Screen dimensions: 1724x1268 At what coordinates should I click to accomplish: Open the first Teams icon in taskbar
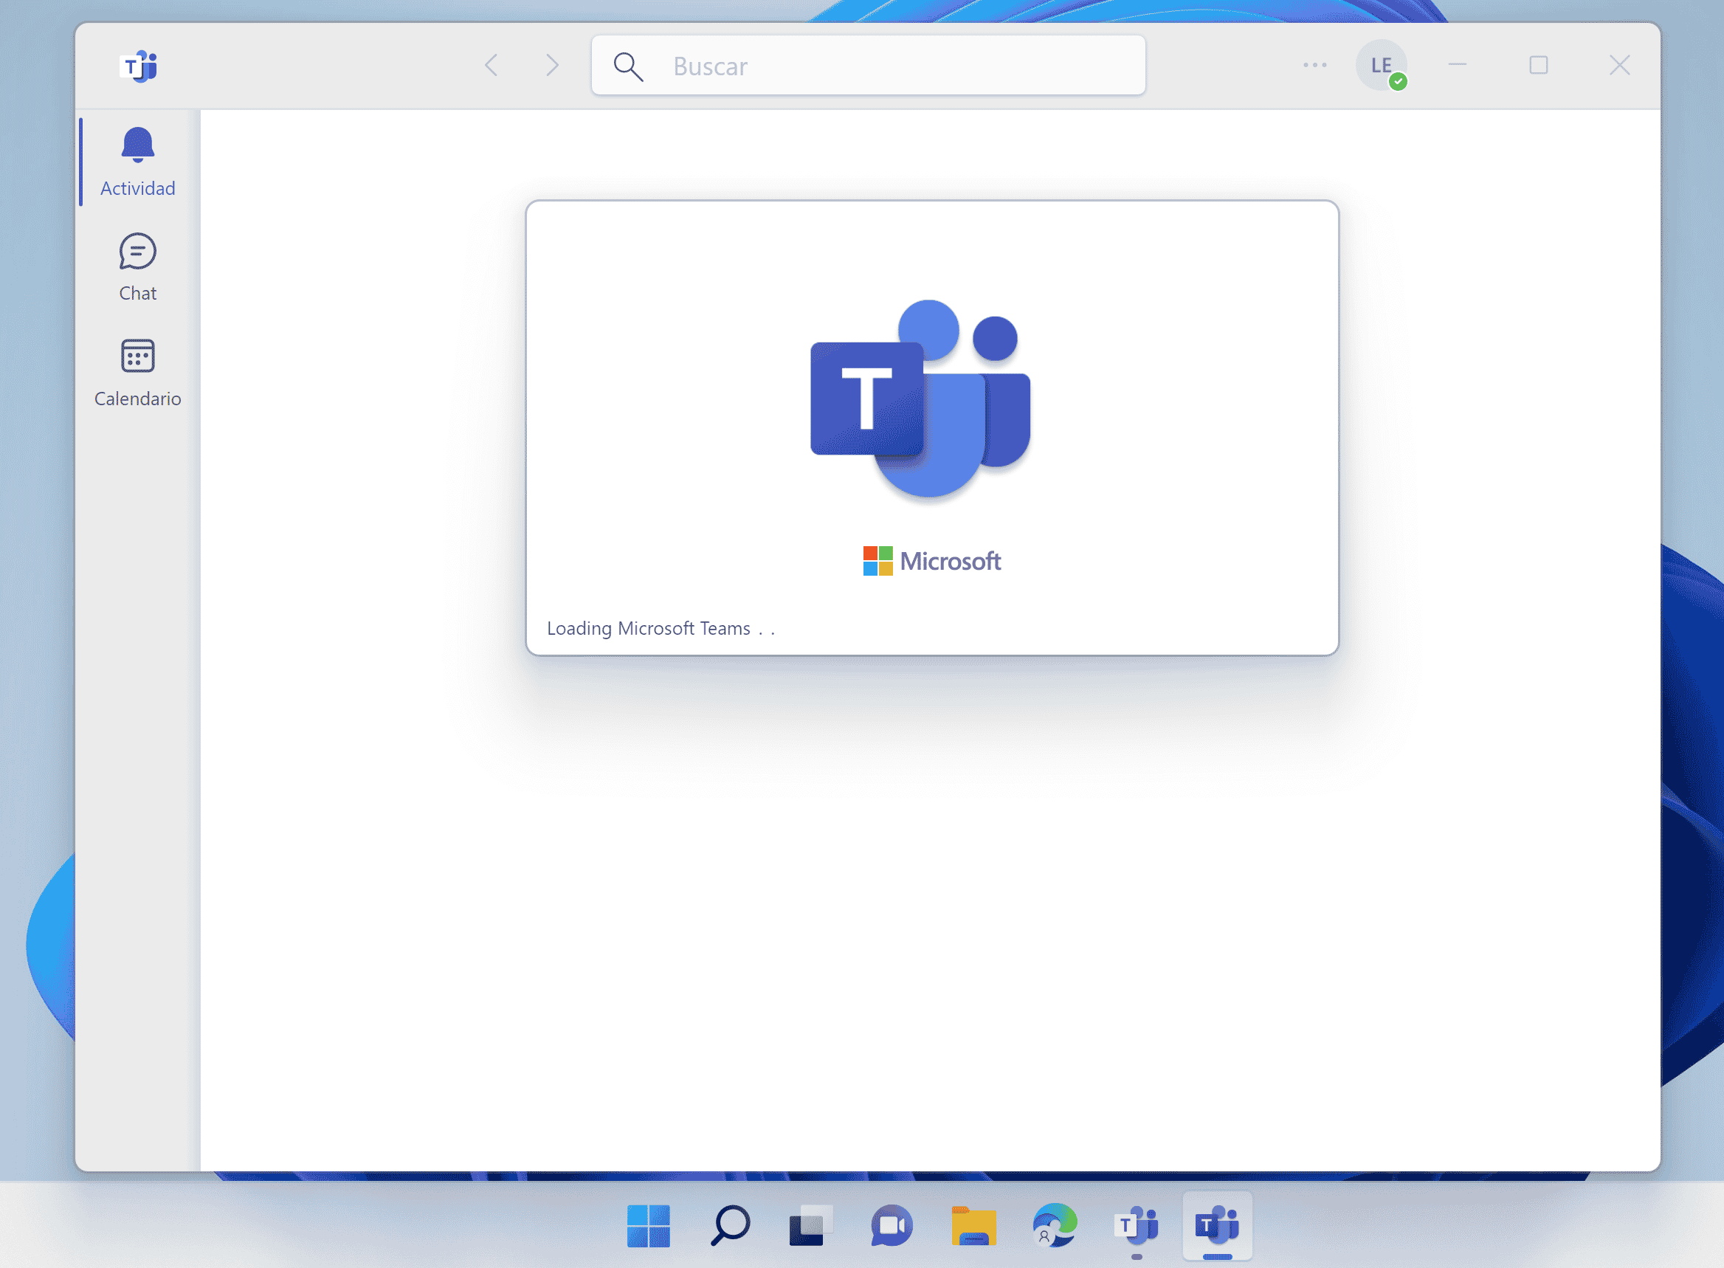click(x=1137, y=1226)
